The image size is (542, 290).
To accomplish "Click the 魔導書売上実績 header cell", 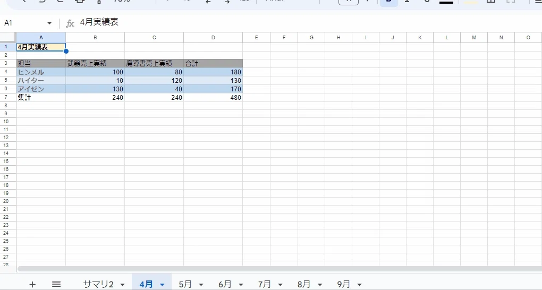I will click(154, 63).
